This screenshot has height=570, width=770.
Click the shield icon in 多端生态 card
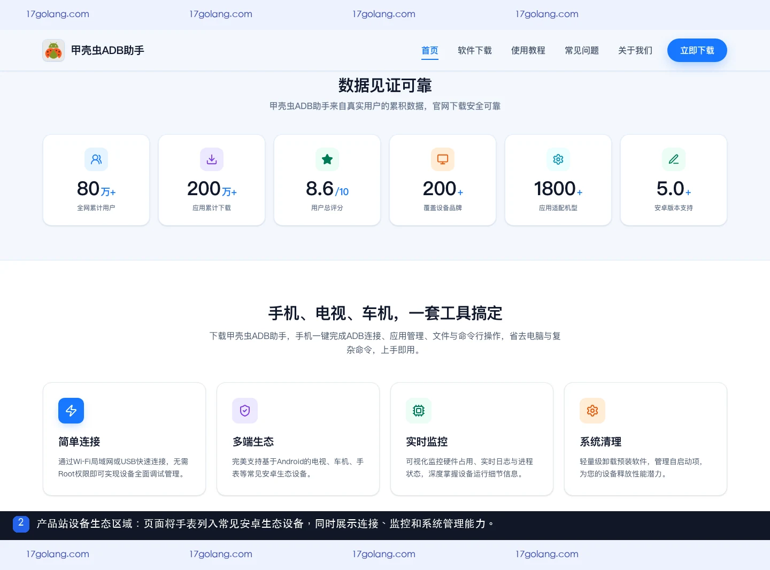pos(245,411)
